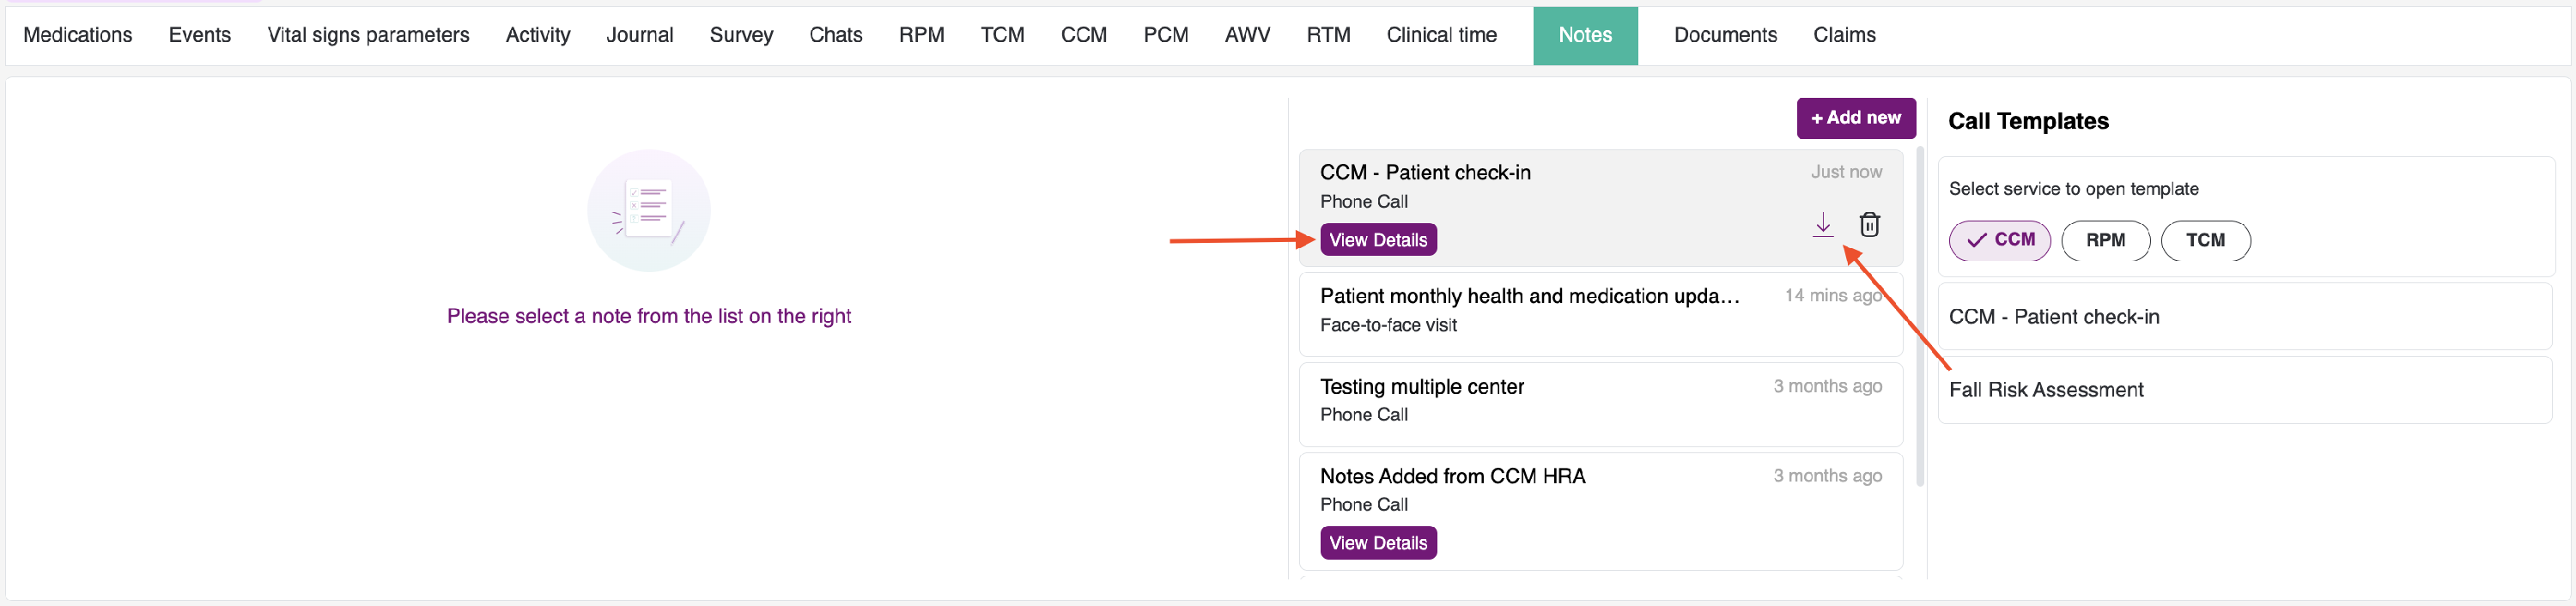
Task: Open the Fall Risk Assessment template
Action: 2046,390
